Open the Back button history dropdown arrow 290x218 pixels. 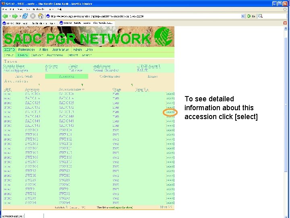click(x=10, y=16)
